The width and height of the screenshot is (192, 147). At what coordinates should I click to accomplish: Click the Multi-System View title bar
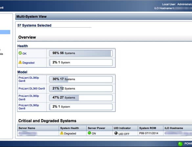(x=104, y=17)
